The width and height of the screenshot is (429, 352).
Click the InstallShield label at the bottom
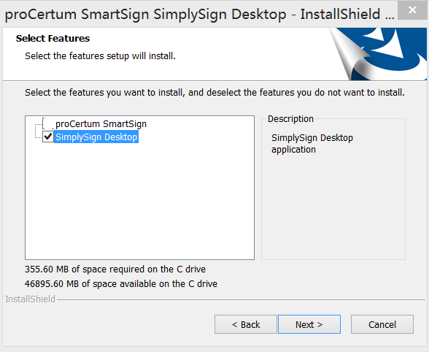click(31, 299)
